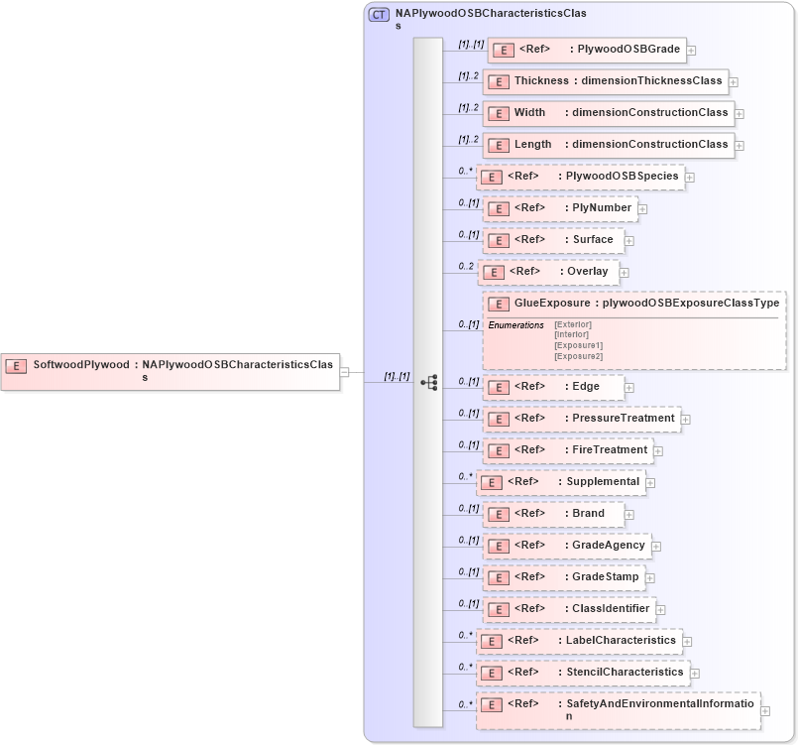Screen dimensions: 798x745
Task: Collapse the SoftwoodPlywood element node
Action: (344, 372)
